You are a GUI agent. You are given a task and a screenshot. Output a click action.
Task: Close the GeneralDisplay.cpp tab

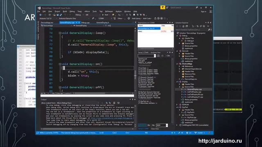(x=79, y=22)
